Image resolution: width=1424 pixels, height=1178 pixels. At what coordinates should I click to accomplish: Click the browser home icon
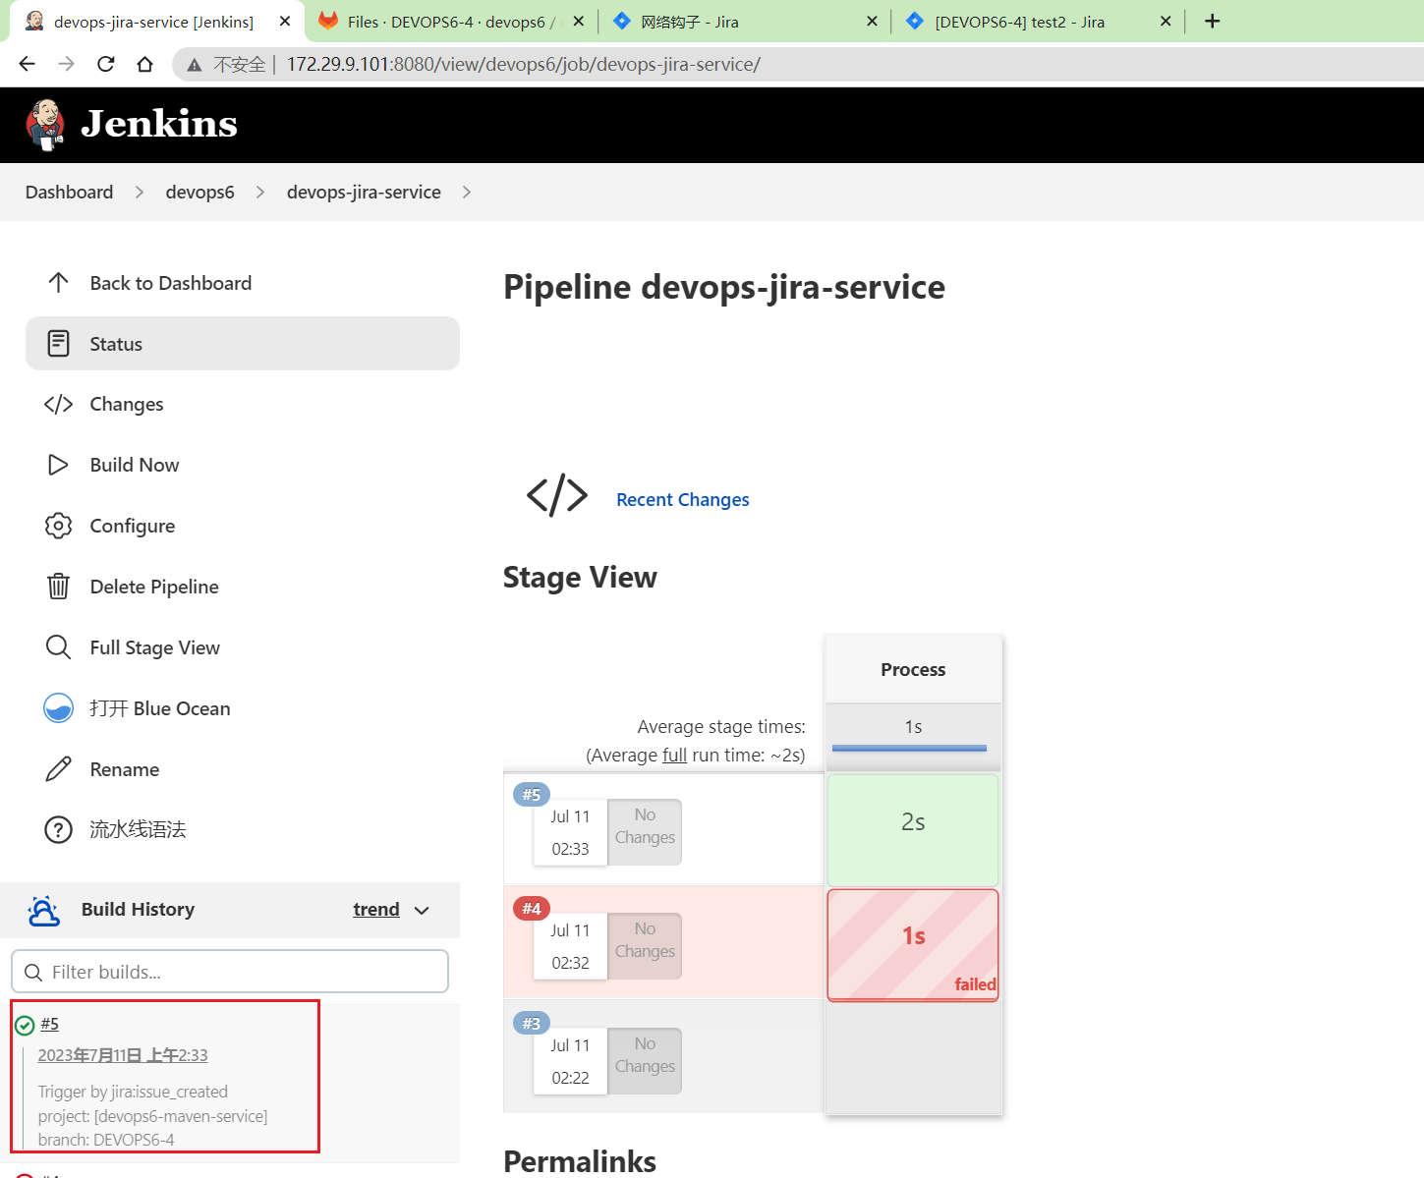(x=144, y=64)
